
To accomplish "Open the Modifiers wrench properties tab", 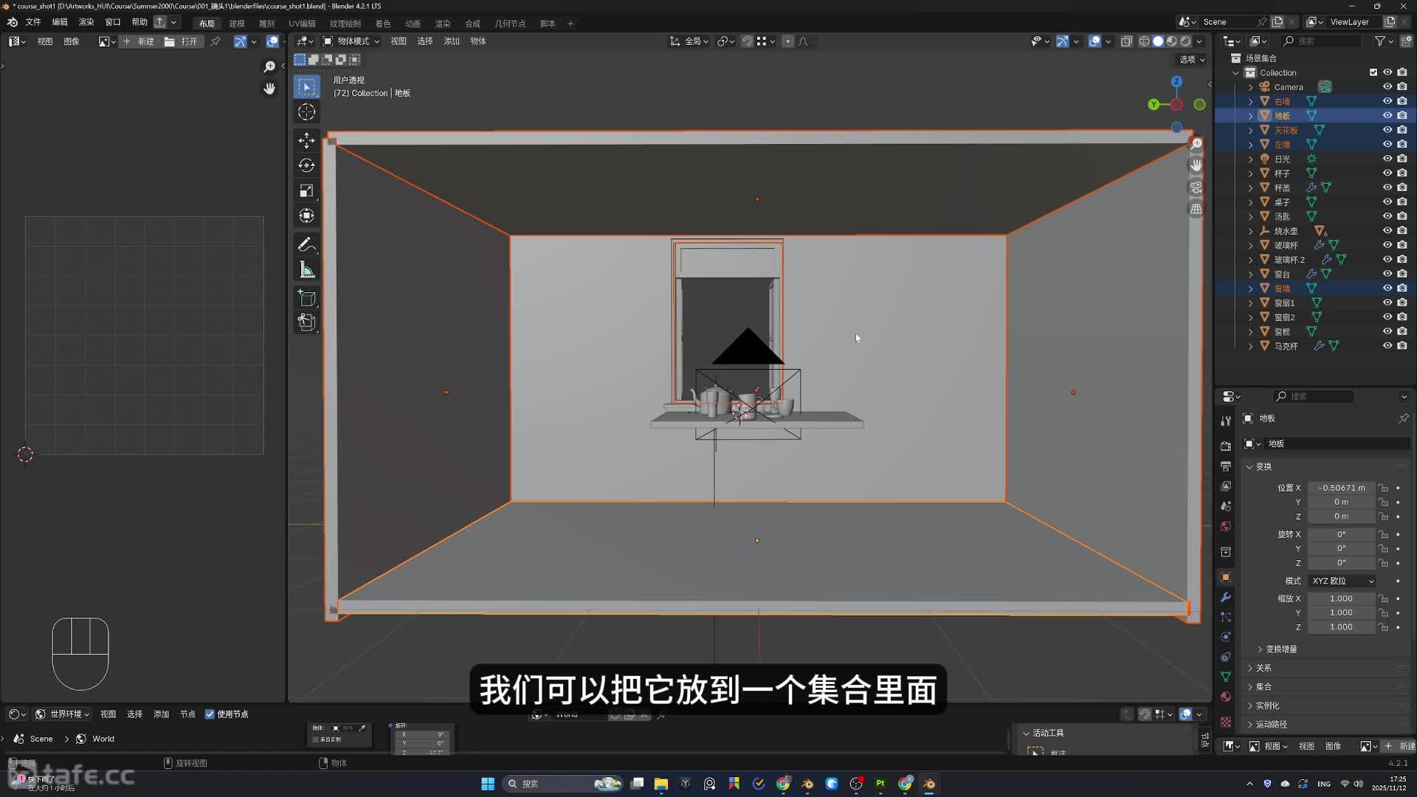I will pos(1226,597).
